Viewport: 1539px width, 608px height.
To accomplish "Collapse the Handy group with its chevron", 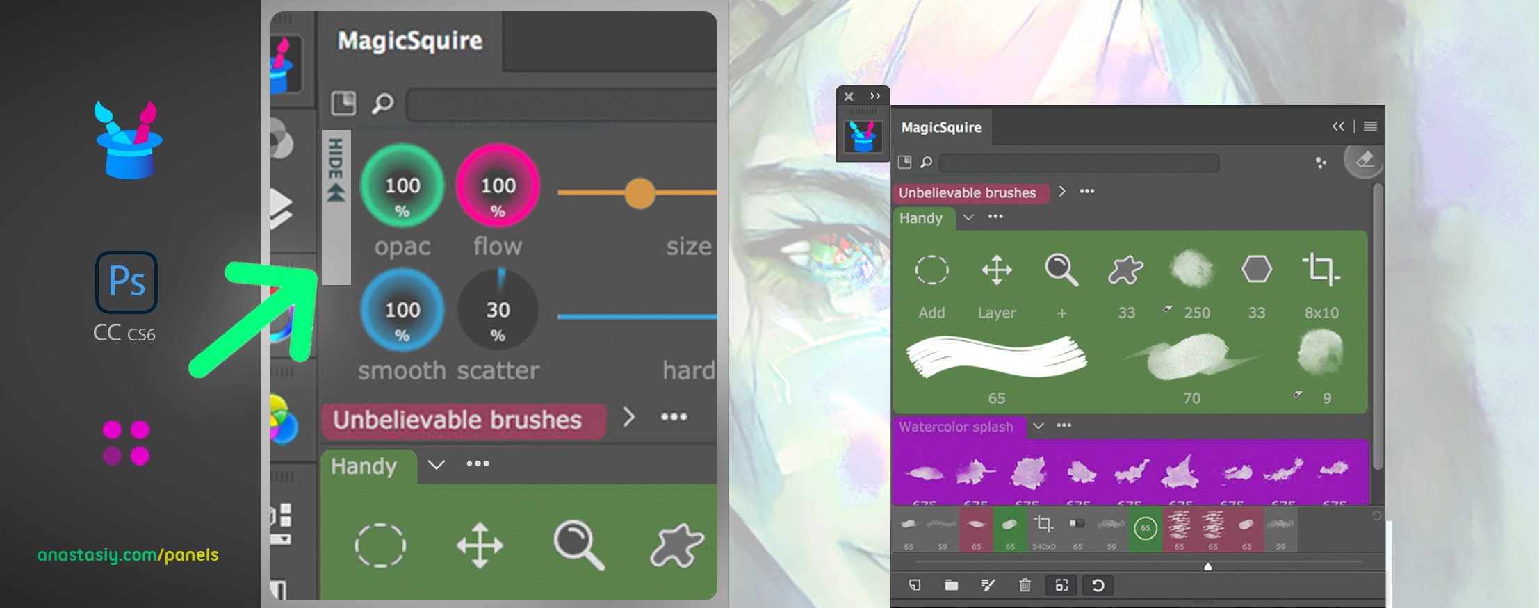I will click(968, 217).
